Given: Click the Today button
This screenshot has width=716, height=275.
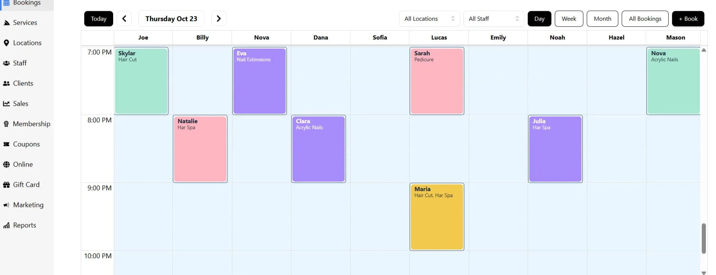Looking at the screenshot, I should 98,18.
